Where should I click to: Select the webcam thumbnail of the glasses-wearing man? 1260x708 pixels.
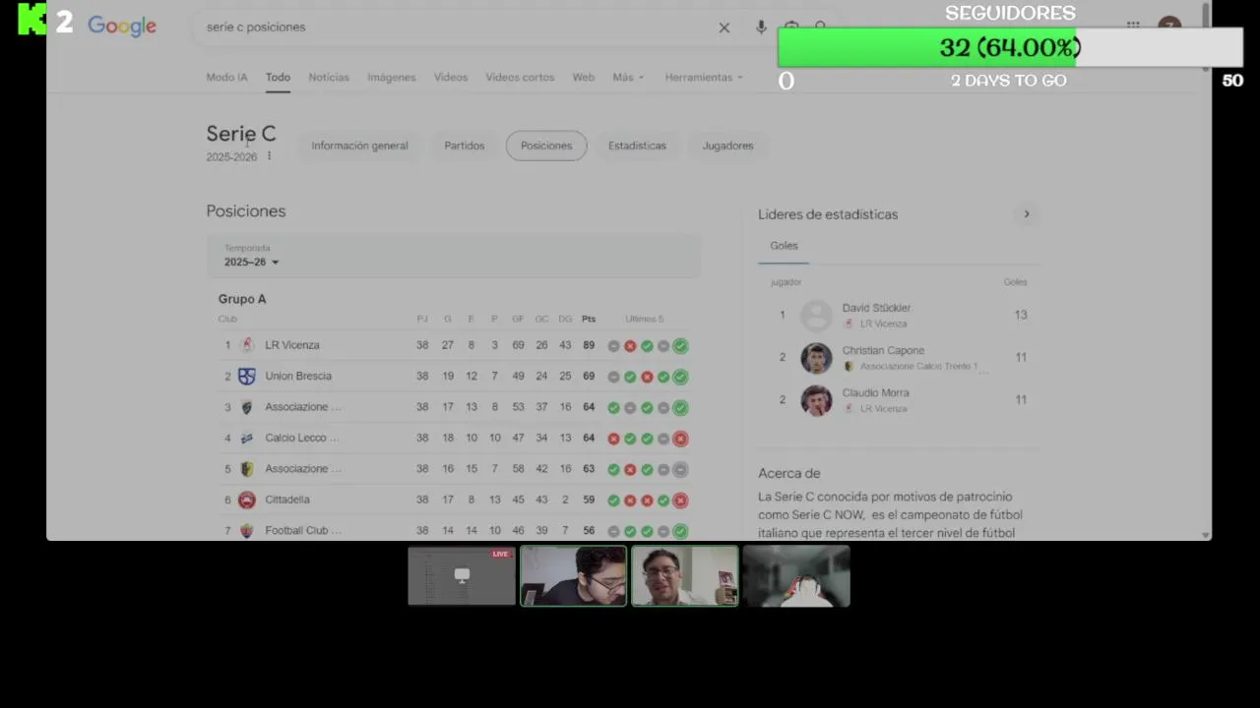click(685, 576)
